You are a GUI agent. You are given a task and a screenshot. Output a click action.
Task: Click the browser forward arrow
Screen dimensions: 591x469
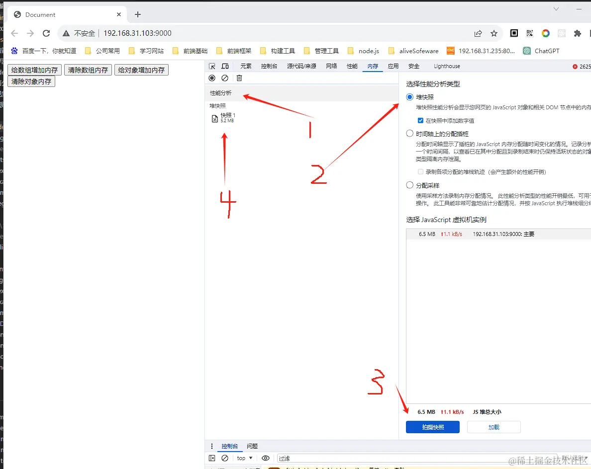[30, 33]
